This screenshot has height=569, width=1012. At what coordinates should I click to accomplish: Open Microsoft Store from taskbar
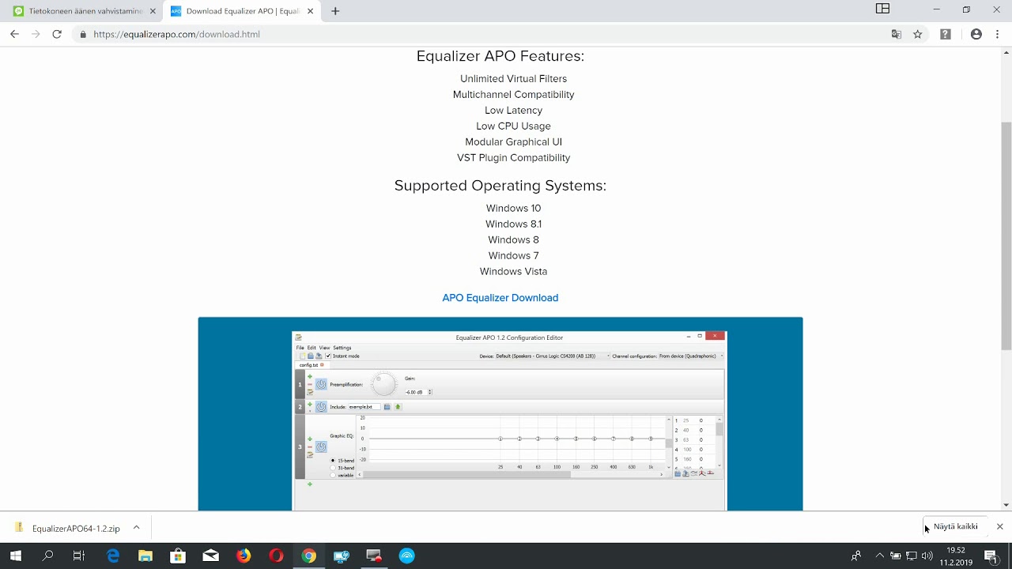(178, 556)
